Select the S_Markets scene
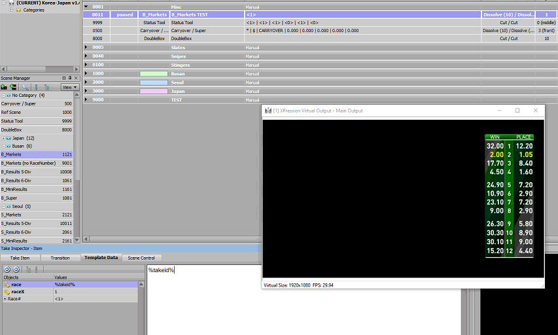Screen dimensions: 558x335 tap(37, 215)
